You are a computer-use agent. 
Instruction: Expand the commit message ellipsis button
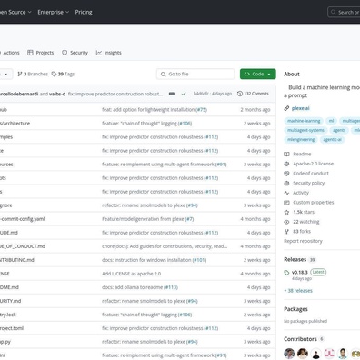click(172, 94)
